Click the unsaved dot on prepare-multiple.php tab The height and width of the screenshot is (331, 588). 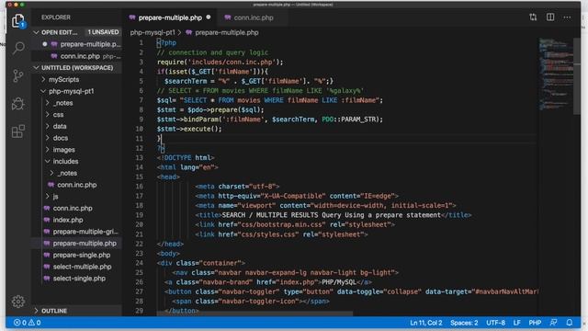[209, 17]
